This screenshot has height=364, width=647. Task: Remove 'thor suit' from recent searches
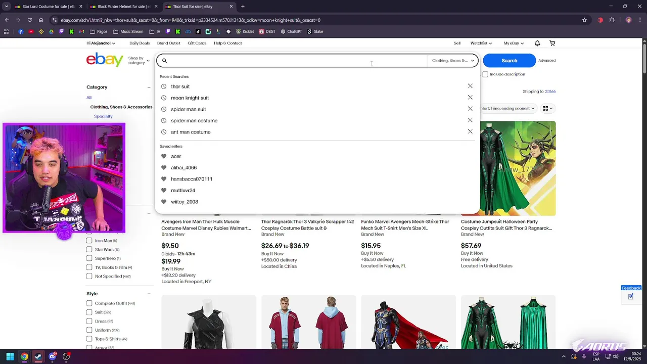[x=470, y=86]
